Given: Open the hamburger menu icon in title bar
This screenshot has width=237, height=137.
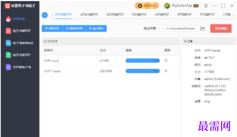Looking at the screenshot, I should point(206,6).
